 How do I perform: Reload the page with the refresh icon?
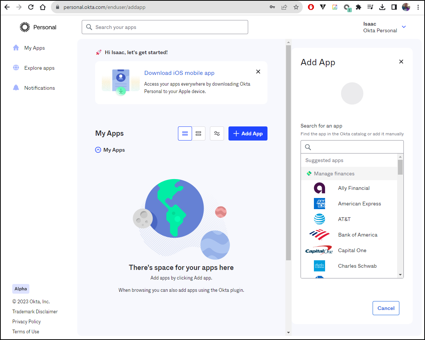(31, 7)
